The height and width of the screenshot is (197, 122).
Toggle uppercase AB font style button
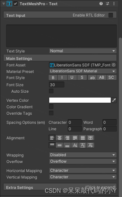[x=102, y=77]
